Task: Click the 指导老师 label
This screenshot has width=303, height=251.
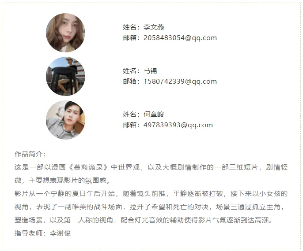Action: tap(28, 233)
